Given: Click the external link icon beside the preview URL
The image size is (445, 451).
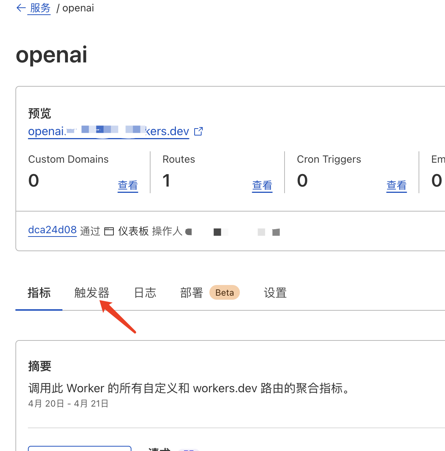Looking at the screenshot, I should (198, 131).
